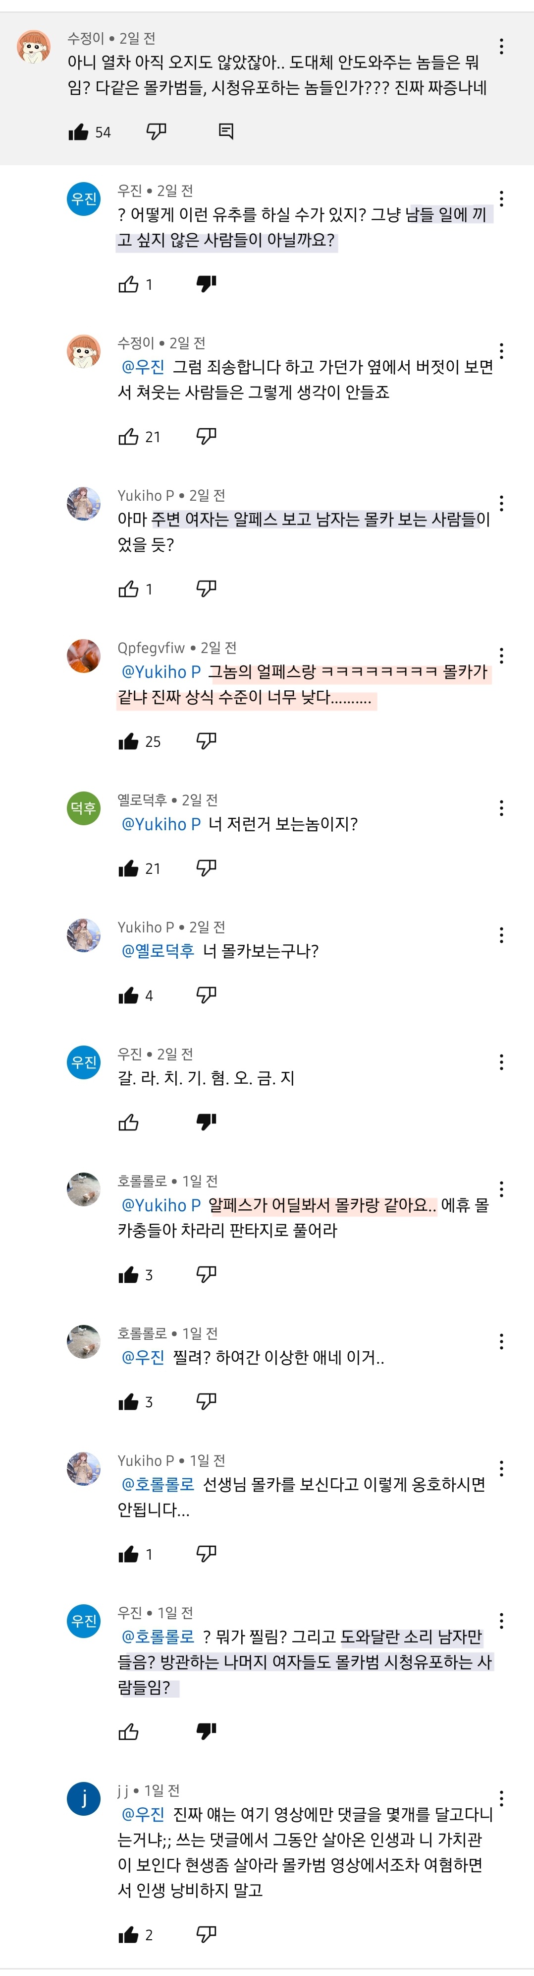Open more options on j j's reply
Screen dimensions: 534x1976
[501, 1798]
